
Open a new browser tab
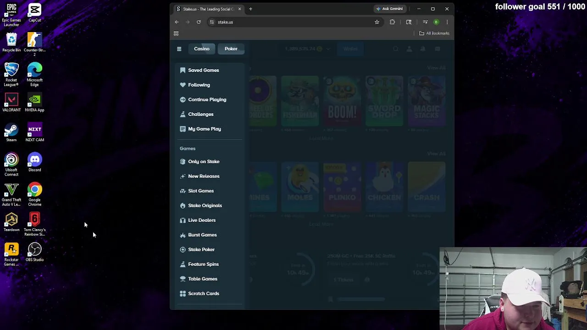(x=250, y=9)
